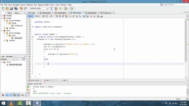This screenshot has width=189, height=106.
Task: Switch editor to History view
Action: [x=38, y=16]
